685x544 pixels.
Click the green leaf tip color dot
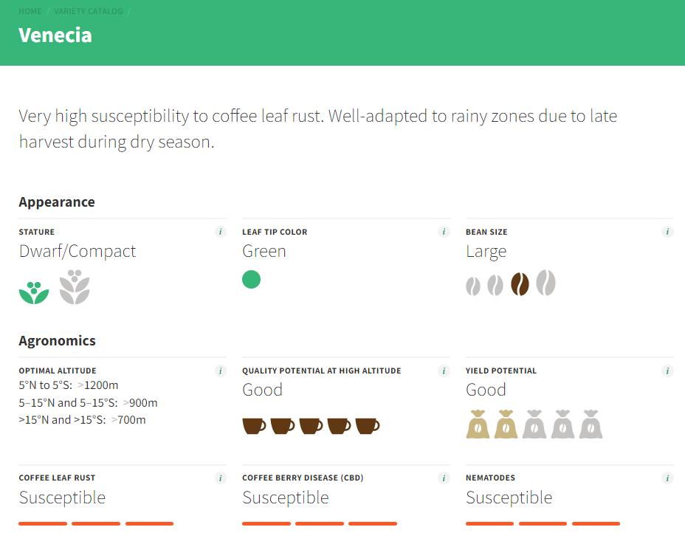(252, 280)
